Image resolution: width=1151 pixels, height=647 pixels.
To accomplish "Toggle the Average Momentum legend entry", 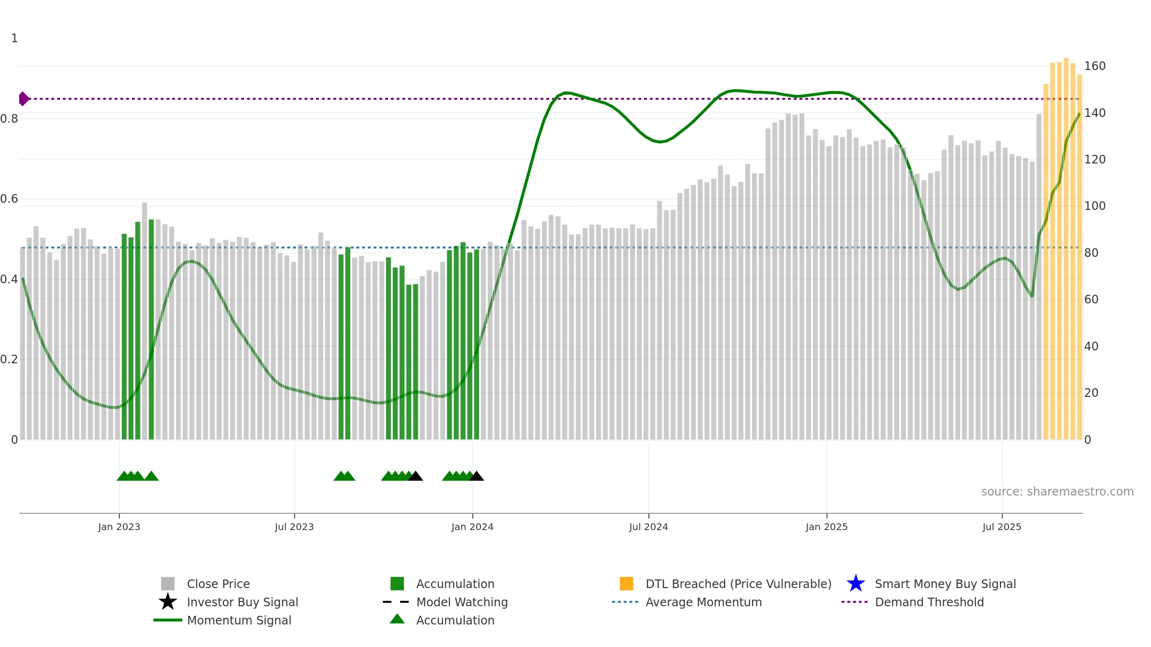I will 703,602.
